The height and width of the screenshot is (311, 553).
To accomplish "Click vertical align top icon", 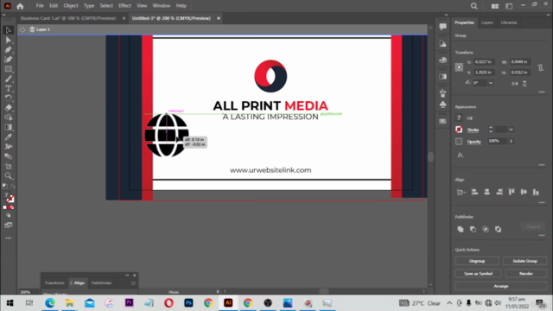I will coord(512,192).
